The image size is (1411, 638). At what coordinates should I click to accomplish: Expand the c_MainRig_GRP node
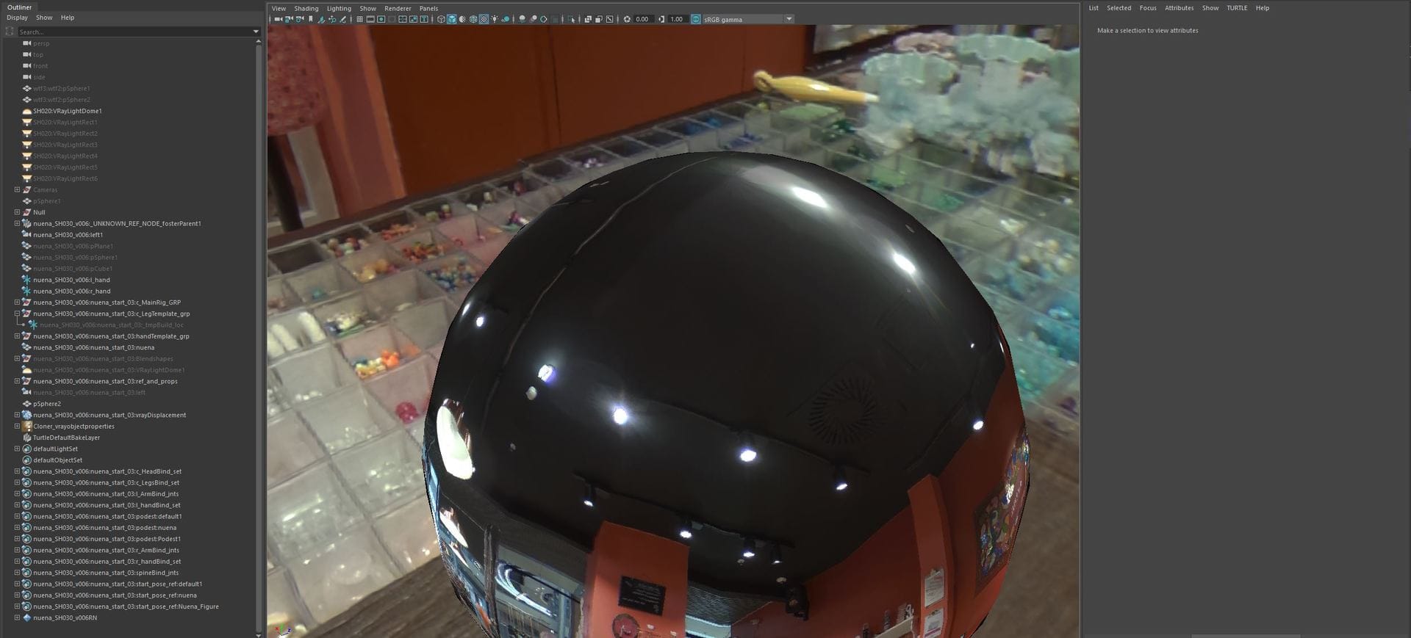(x=17, y=302)
